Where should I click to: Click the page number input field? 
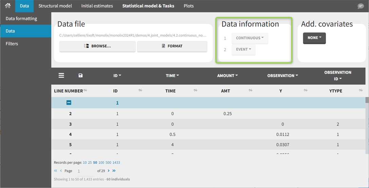[x=84, y=171]
